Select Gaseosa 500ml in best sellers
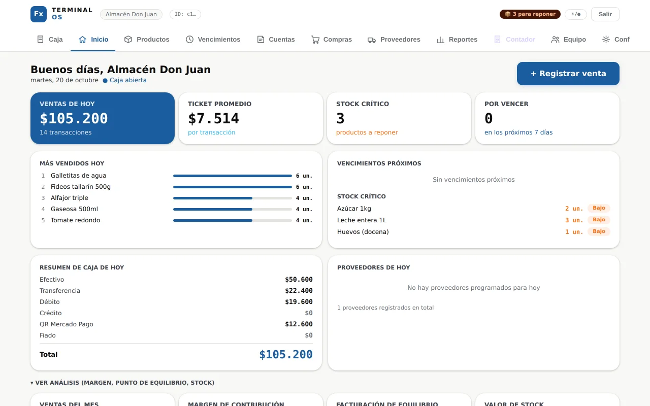This screenshot has height=406, width=650. pos(74,209)
